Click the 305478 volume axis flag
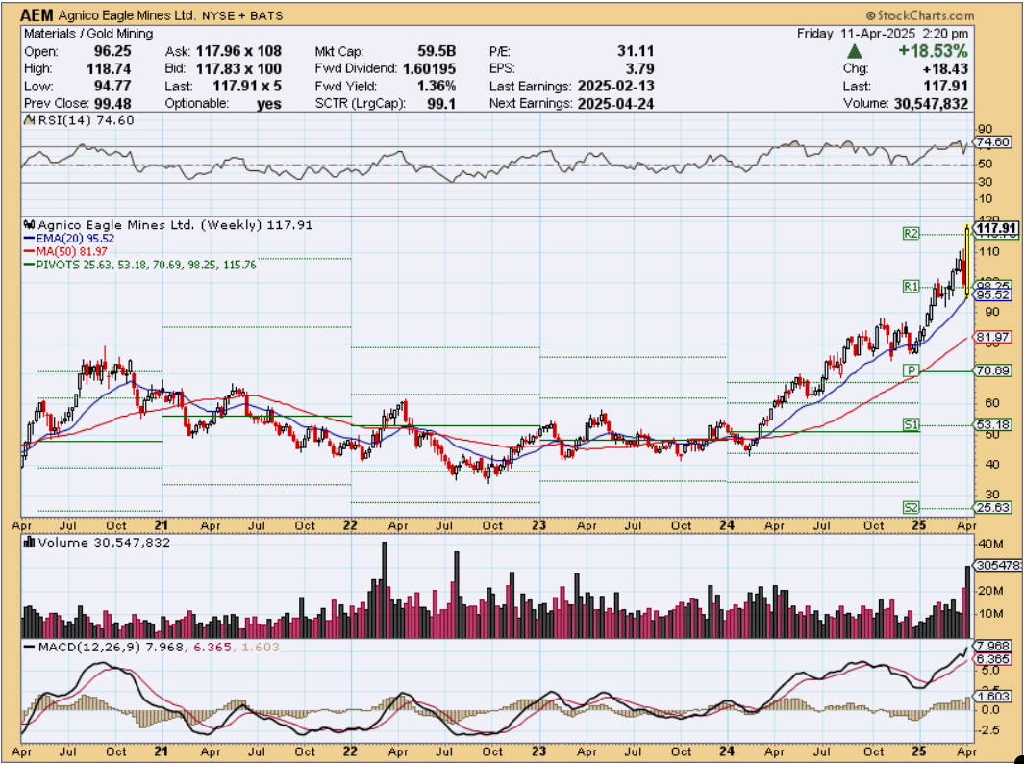Screen dimensions: 1024x764 click(997, 566)
